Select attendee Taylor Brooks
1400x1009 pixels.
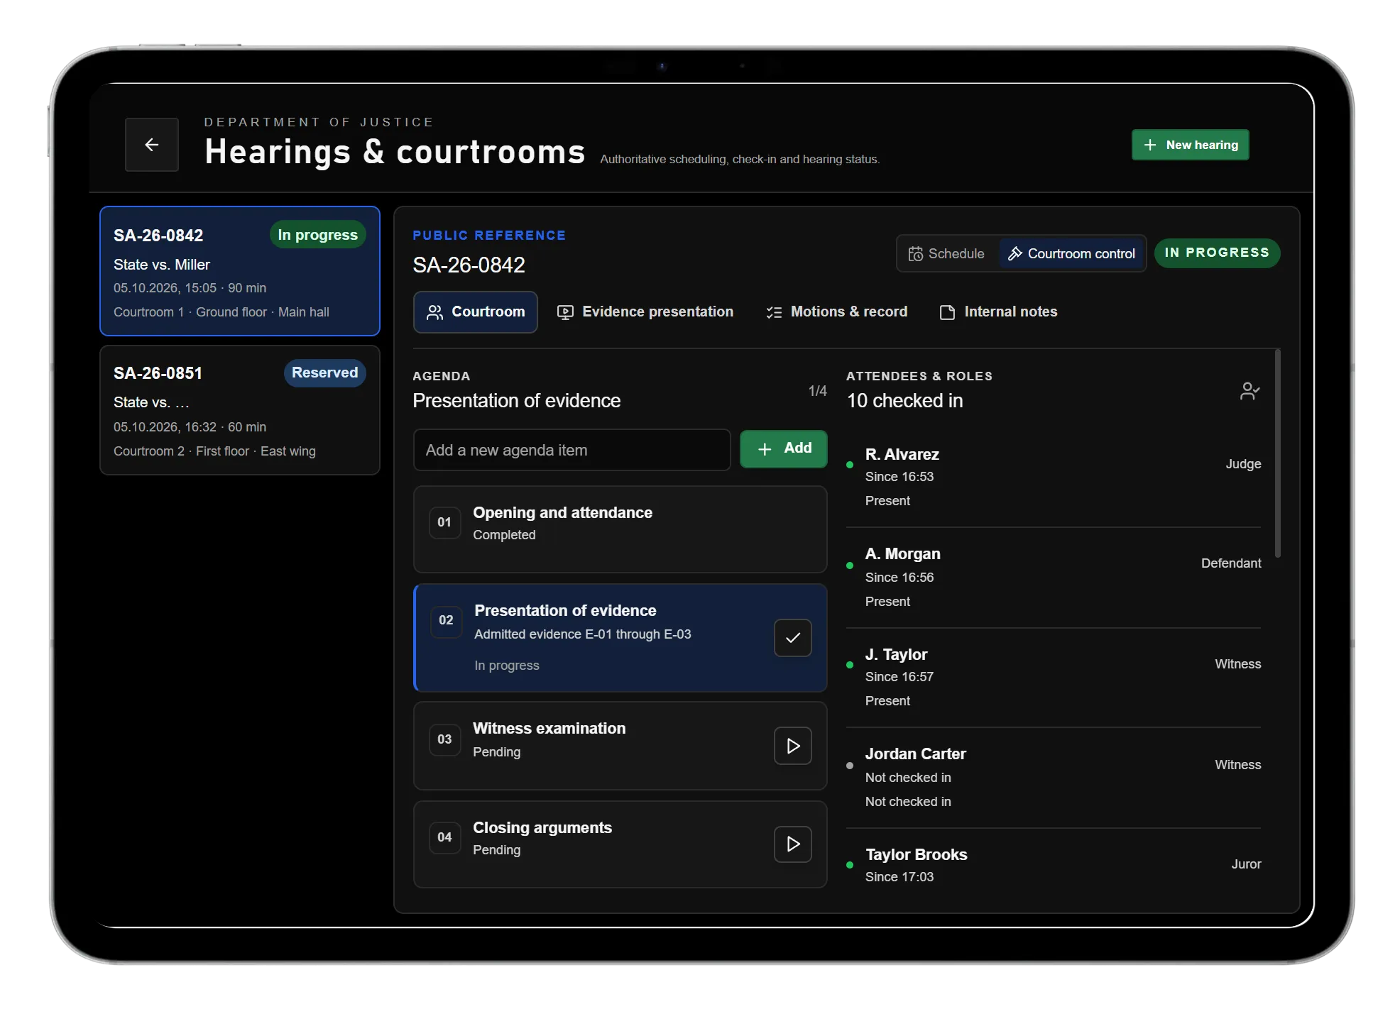(1054, 866)
